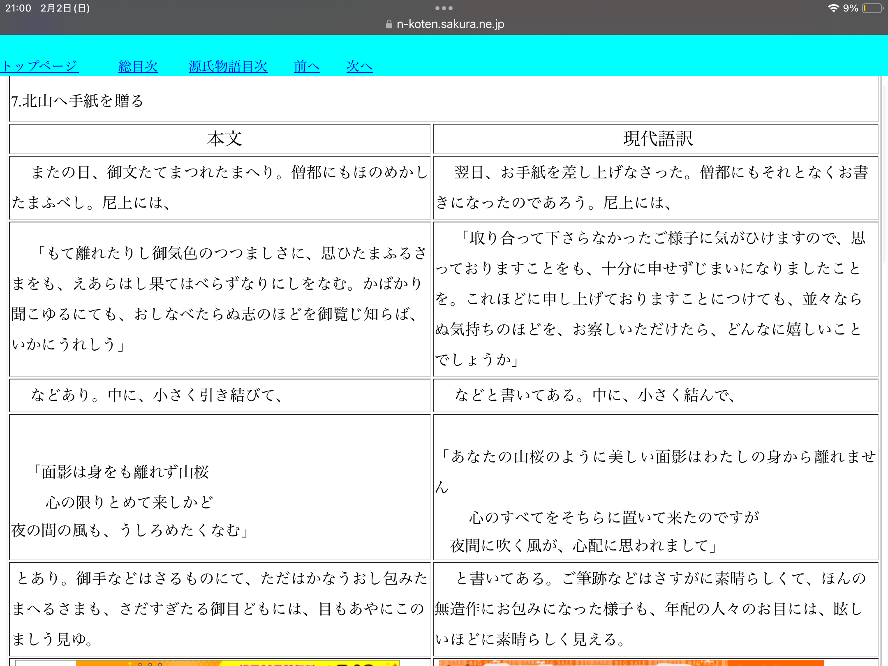Tap the poem text 面影は身をも離れず山桜
Viewport: 888px width, 666px height.
coord(121,472)
